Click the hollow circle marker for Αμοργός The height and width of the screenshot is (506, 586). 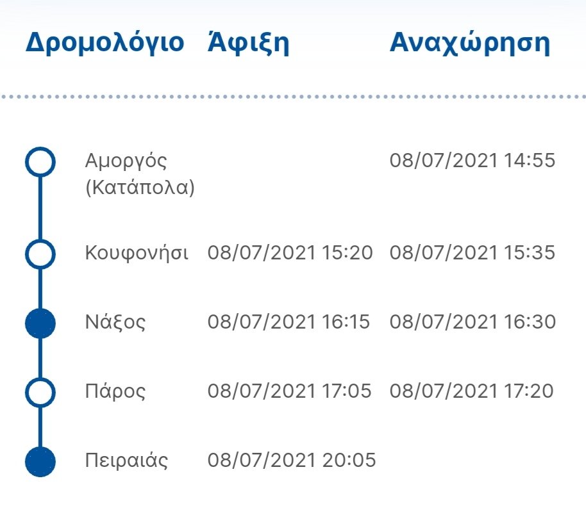[40, 161]
